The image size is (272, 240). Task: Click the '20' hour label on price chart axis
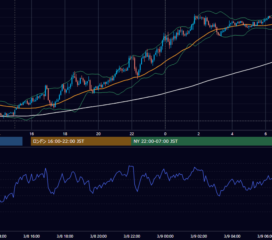pyautogui.click(x=98, y=134)
